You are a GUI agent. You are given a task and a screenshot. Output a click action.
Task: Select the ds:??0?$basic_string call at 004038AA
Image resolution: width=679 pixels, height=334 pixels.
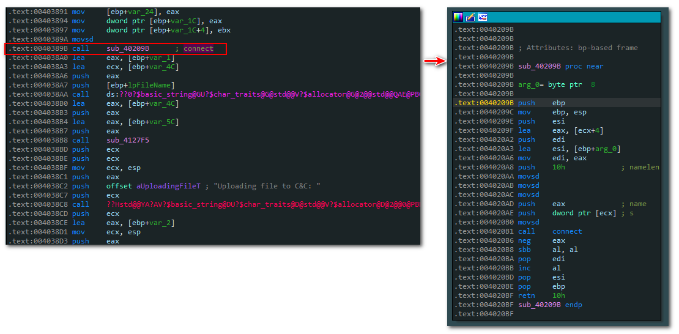214,94
